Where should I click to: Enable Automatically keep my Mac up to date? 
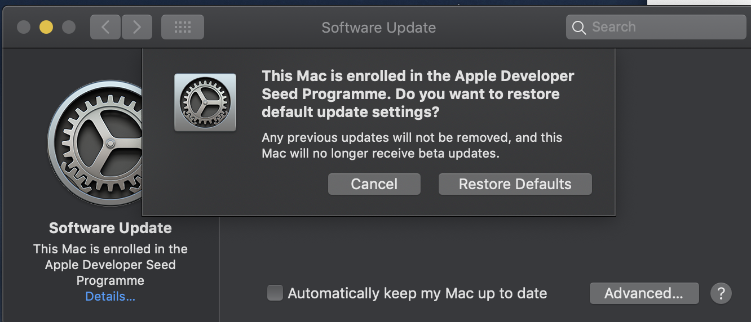275,293
